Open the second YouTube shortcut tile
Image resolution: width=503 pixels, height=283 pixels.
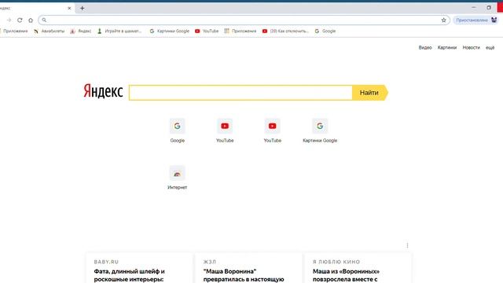pyautogui.click(x=273, y=130)
